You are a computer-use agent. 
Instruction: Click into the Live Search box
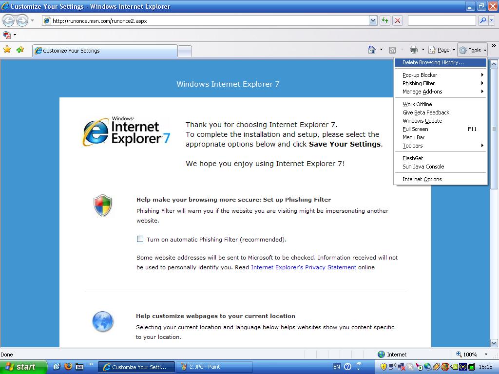click(x=441, y=20)
